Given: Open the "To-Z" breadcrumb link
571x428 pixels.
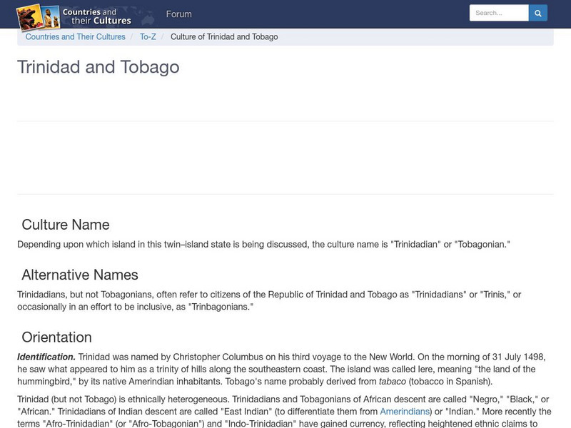Looking at the screenshot, I should point(148,36).
